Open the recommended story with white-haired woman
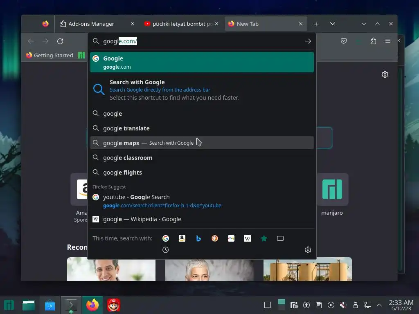The image size is (419, 314). point(209,269)
